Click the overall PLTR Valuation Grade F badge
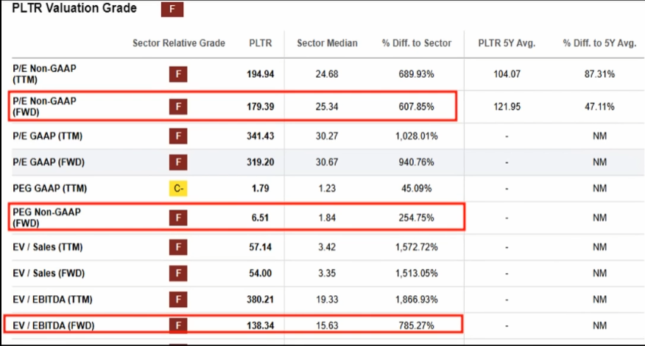 172,10
